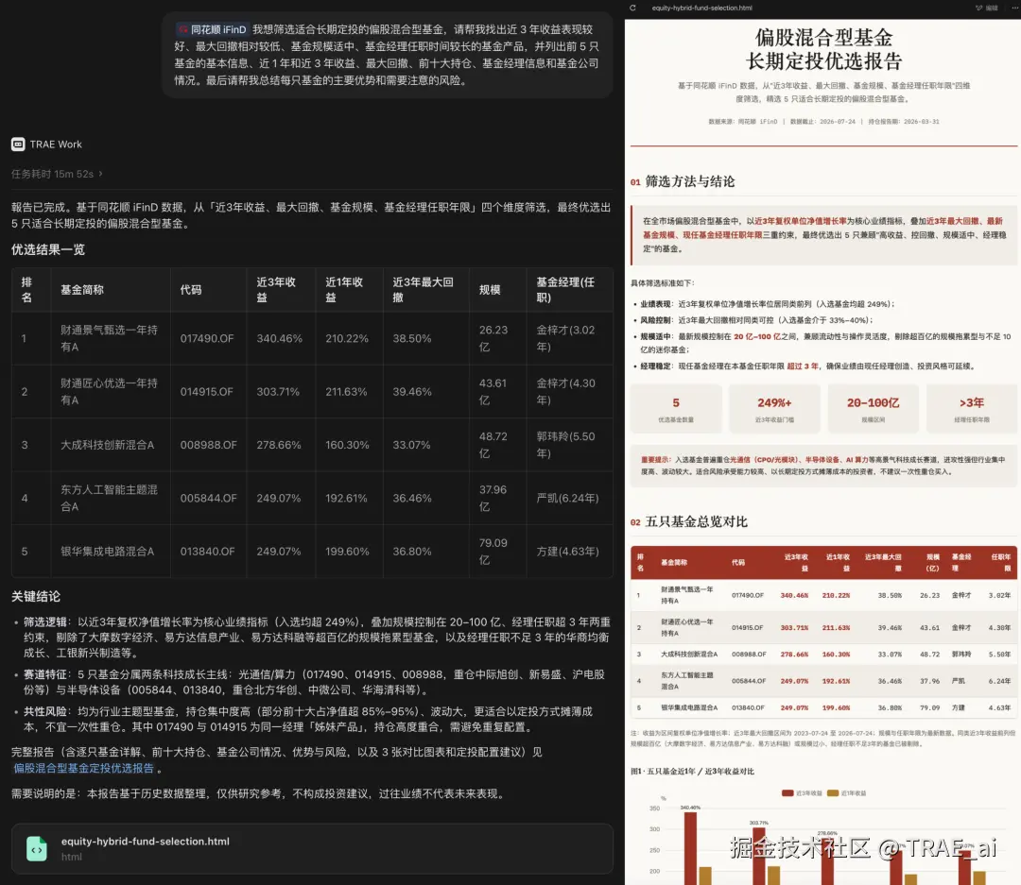The height and width of the screenshot is (885, 1021).
Task: Click manager cell 方建(4.63年)
Action: pyautogui.click(x=567, y=552)
